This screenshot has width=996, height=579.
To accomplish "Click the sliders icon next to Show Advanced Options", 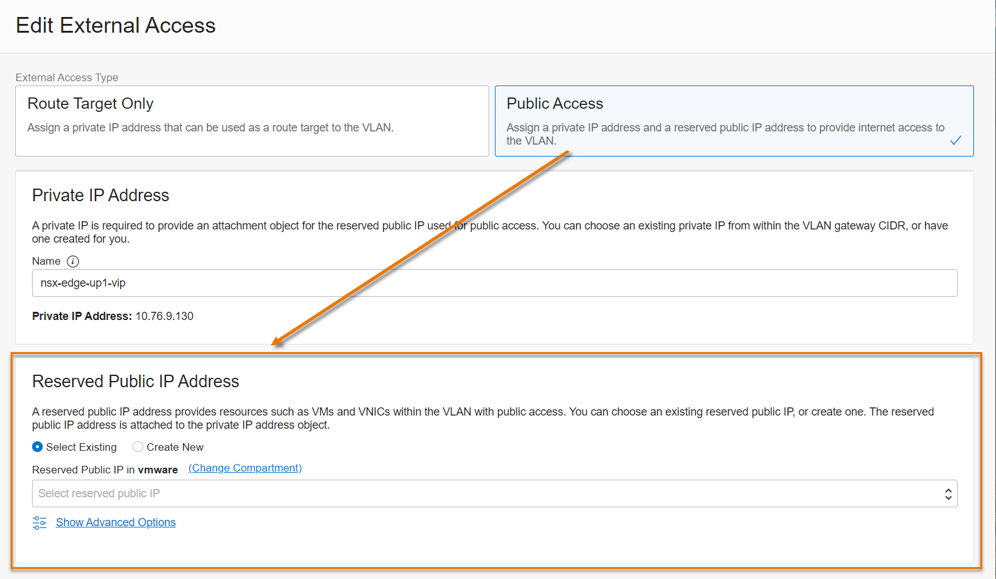I will point(40,522).
